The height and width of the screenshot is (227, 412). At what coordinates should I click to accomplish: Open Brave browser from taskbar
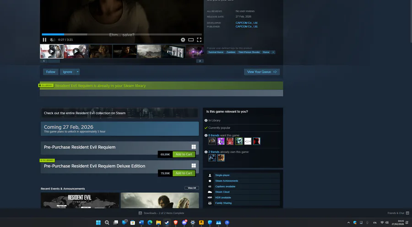click(x=175, y=222)
